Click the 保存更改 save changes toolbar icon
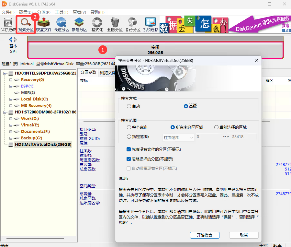This screenshot has width=291, height=247. [x=8, y=25]
